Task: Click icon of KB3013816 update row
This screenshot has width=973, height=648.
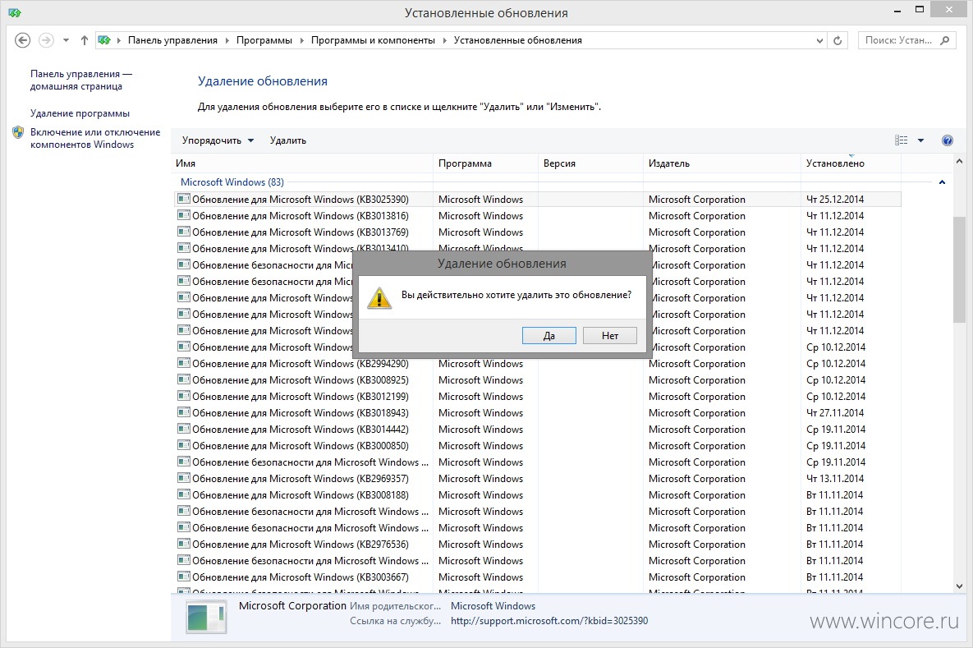Action: click(184, 215)
